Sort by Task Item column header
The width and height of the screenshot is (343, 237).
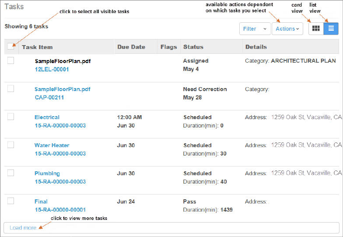click(37, 47)
